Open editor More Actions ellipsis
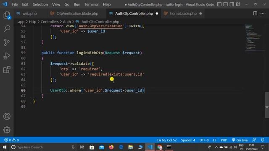Image resolution: width=269 pixels, height=151 pixels. 262,13
